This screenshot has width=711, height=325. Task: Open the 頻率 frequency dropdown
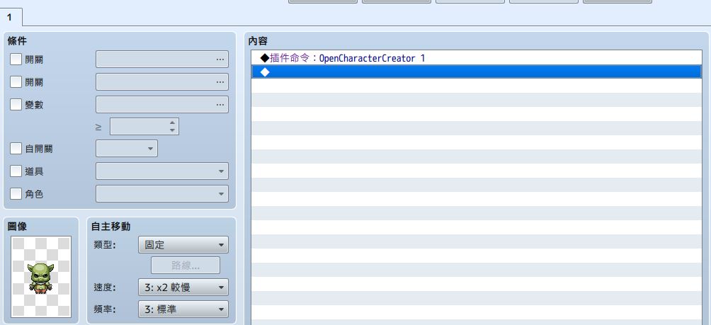pos(183,309)
